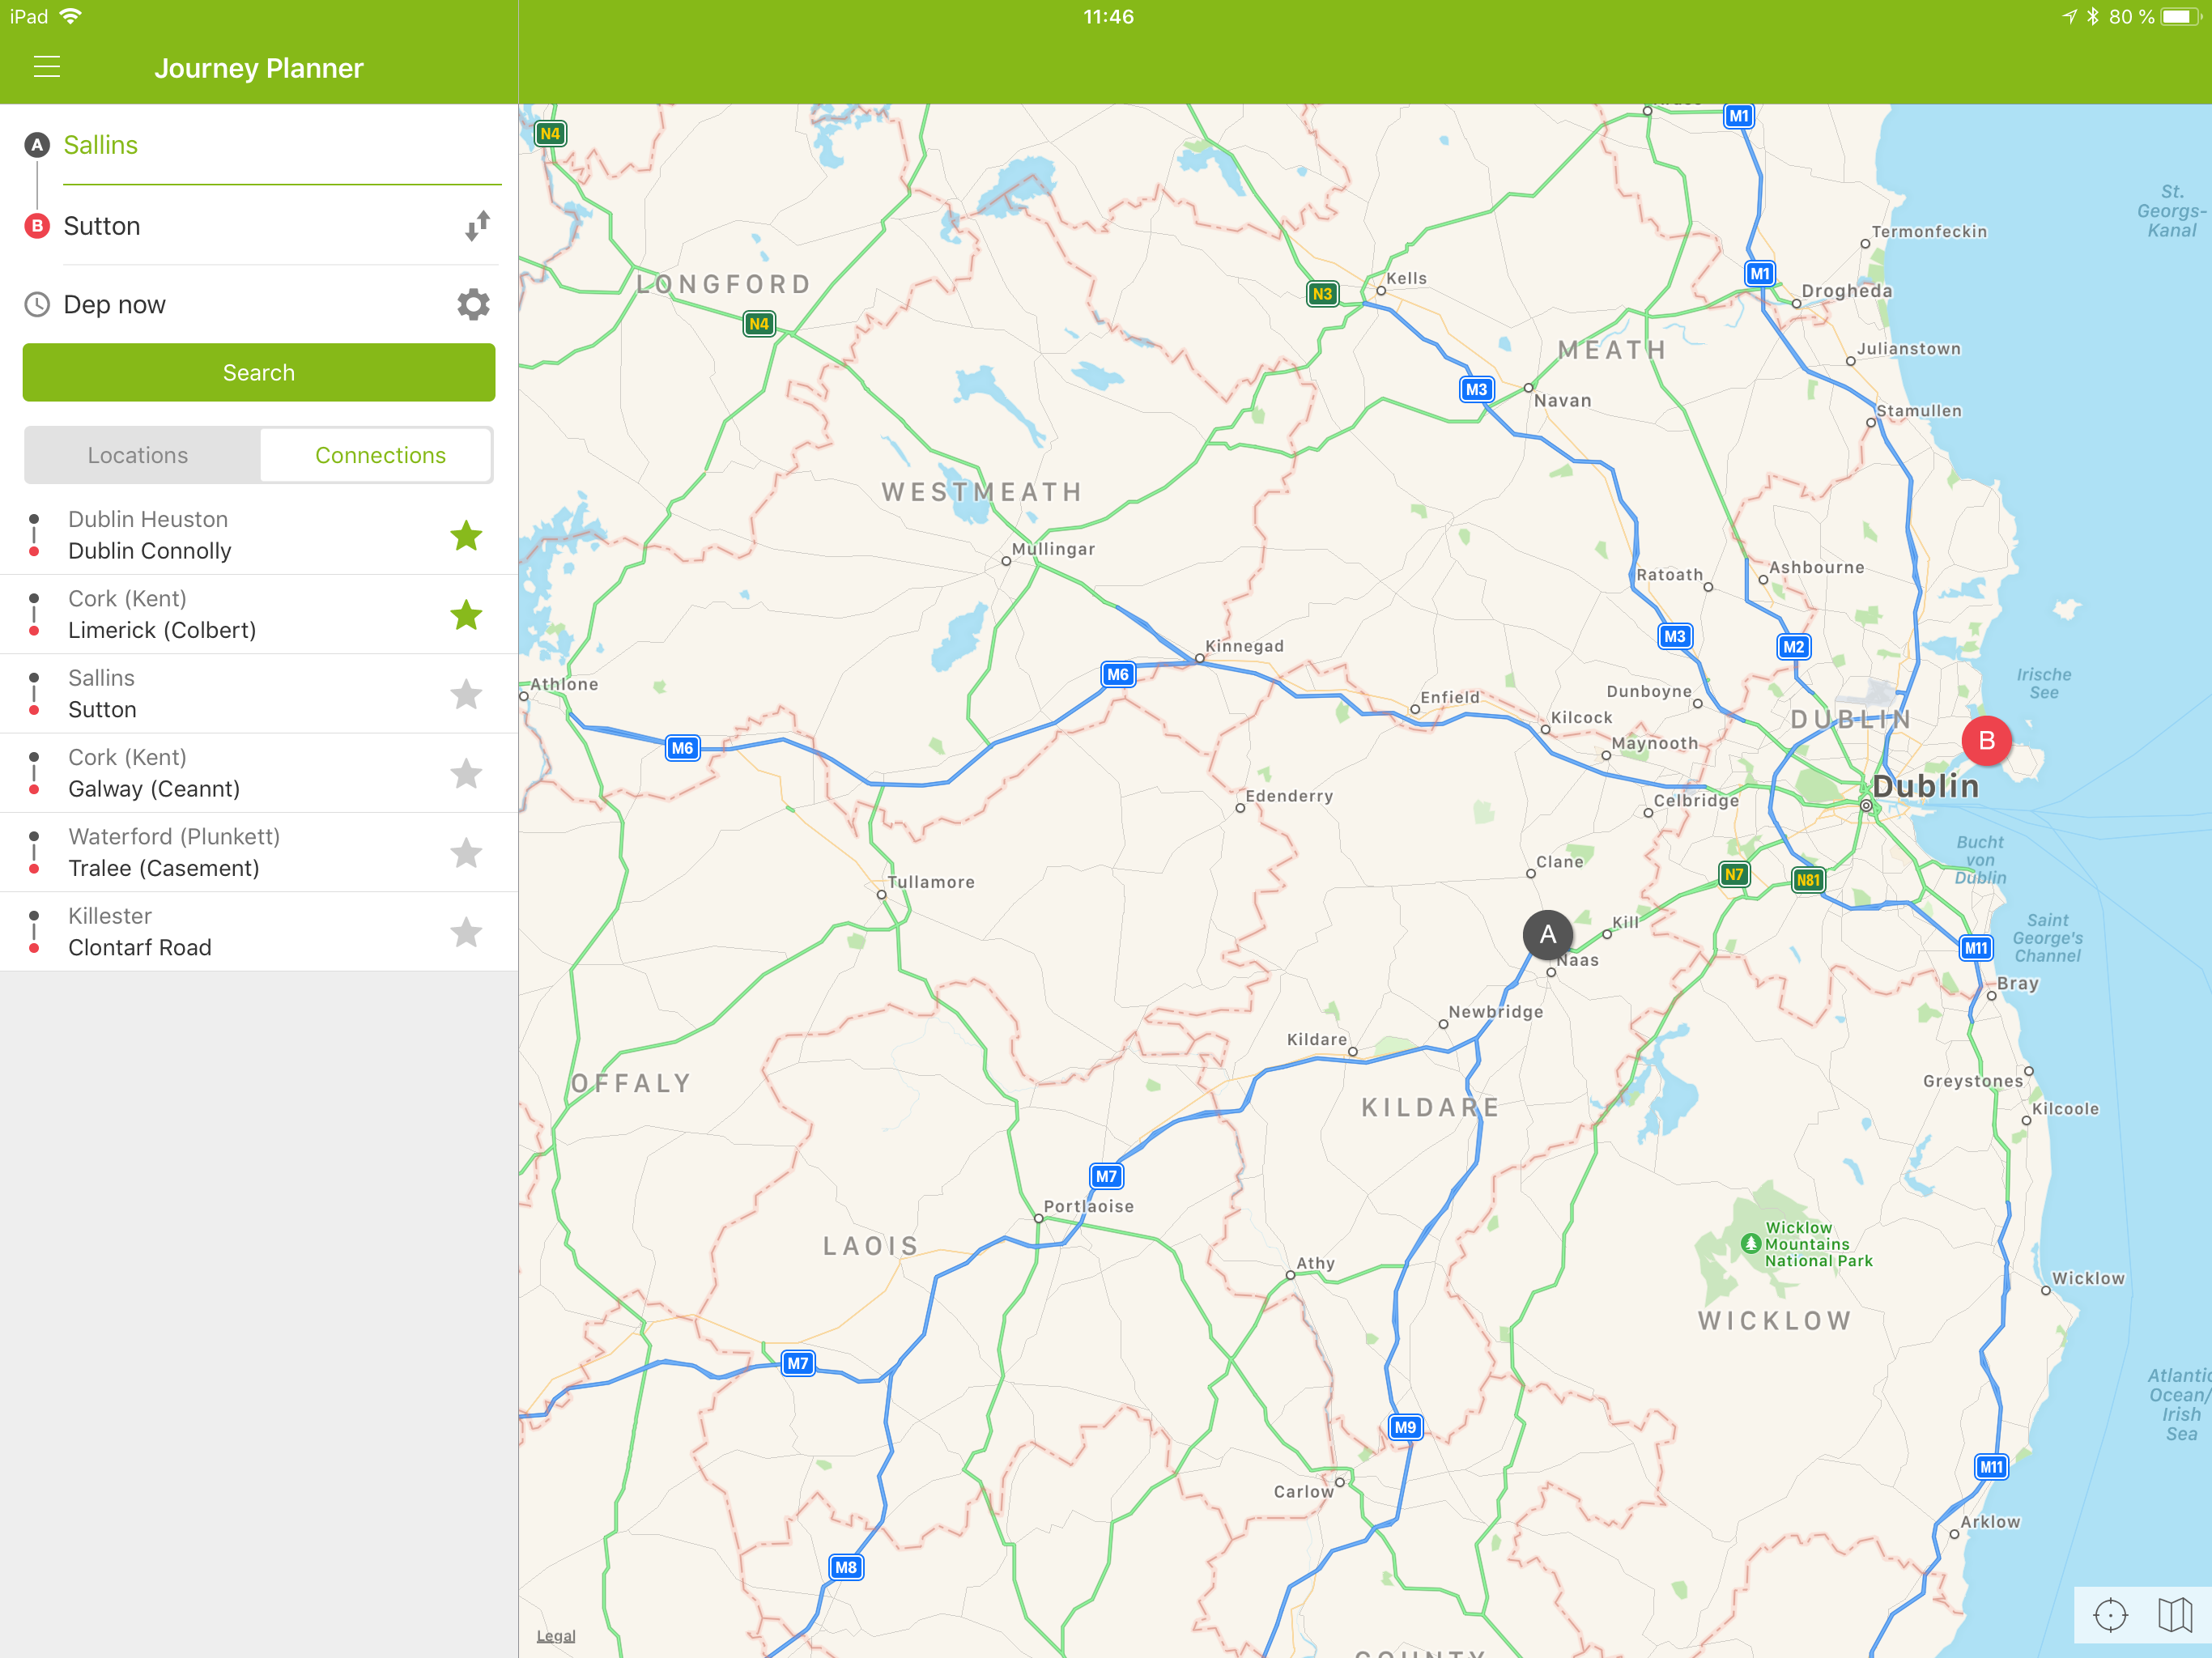Tap the M11 badge near Bray
The width and height of the screenshot is (2212, 1658).
(x=1976, y=948)
